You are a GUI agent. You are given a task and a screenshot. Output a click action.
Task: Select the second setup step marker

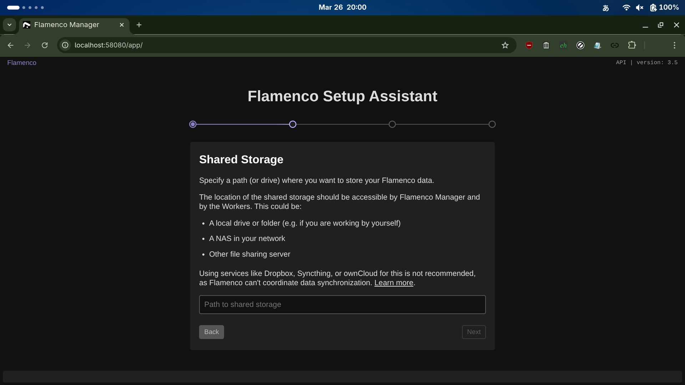293,124
